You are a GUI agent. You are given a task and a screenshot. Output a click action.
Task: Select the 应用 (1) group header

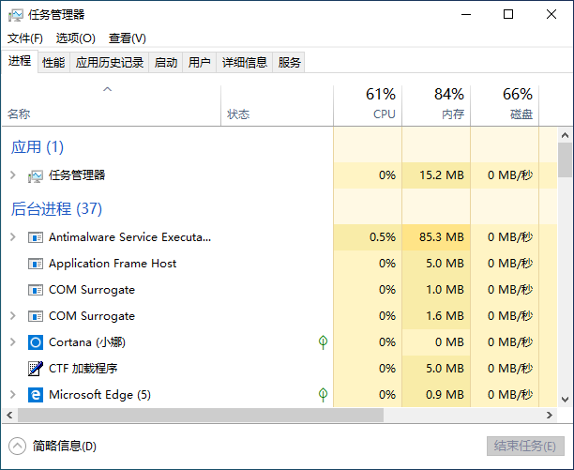tap(37, 147)
